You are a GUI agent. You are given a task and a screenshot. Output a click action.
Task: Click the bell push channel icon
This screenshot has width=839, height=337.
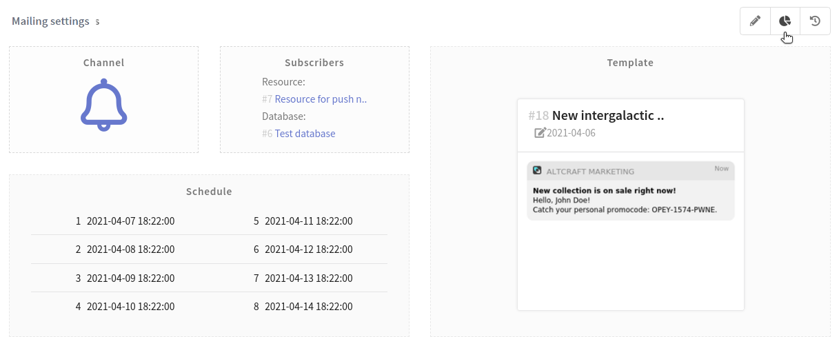(104, 104)
